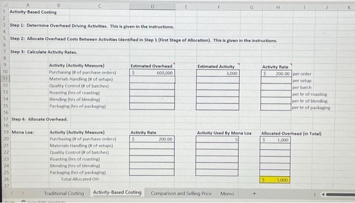This screenshot has width=355, height=203.
Task: Click the select-all corner triangle
Action: coord(5,5)
